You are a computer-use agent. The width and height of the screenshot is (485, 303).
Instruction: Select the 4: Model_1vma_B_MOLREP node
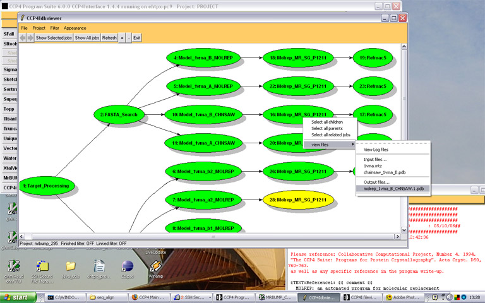point(203,58)
